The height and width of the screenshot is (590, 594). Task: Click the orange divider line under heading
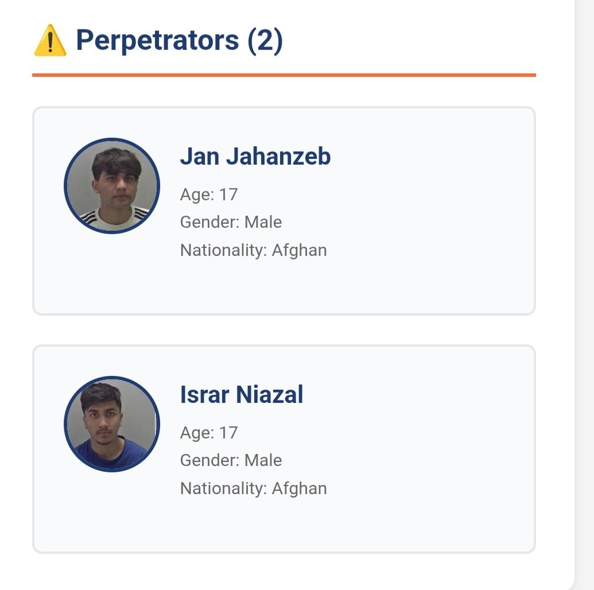284,75
